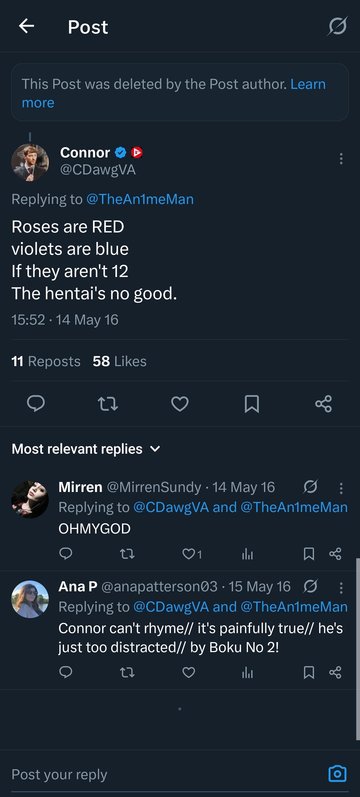Repost Connor's post

coord(108,403)
